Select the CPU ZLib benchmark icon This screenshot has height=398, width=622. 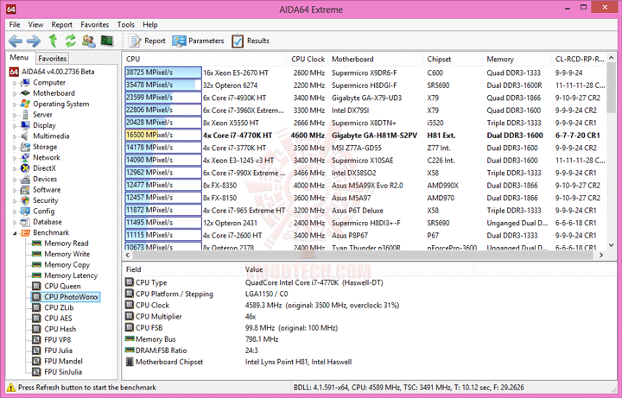pyautogui.click(x=36, y=307)
